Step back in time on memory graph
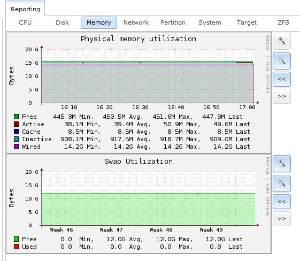Screen dimensions: 300x261 coord(282,79)
